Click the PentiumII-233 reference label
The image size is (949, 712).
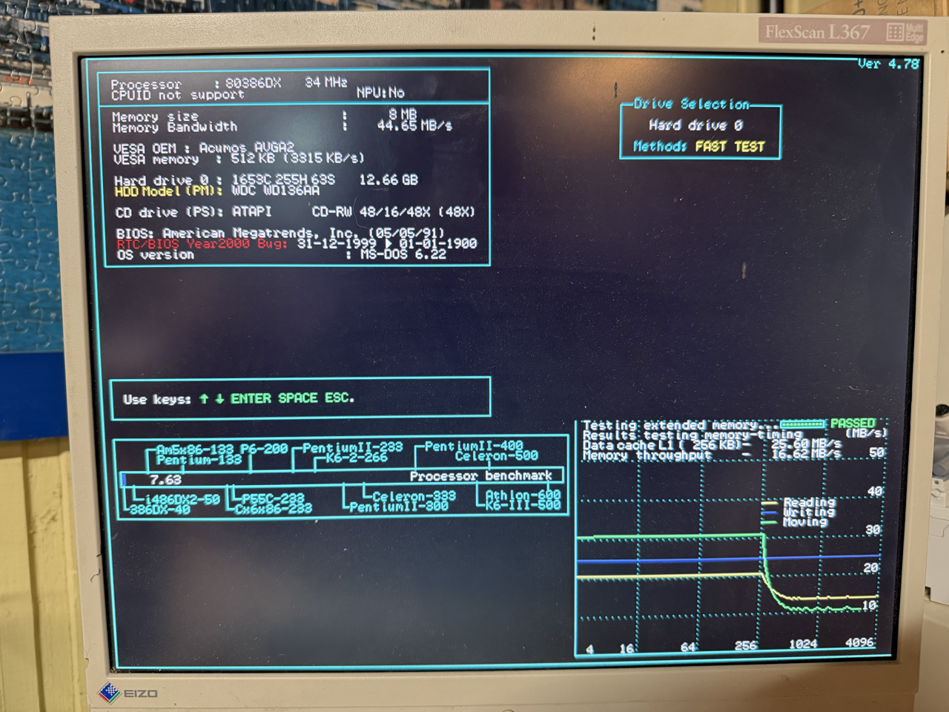(352, 447)
